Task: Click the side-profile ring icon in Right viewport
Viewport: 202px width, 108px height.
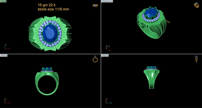Action: 196,59
